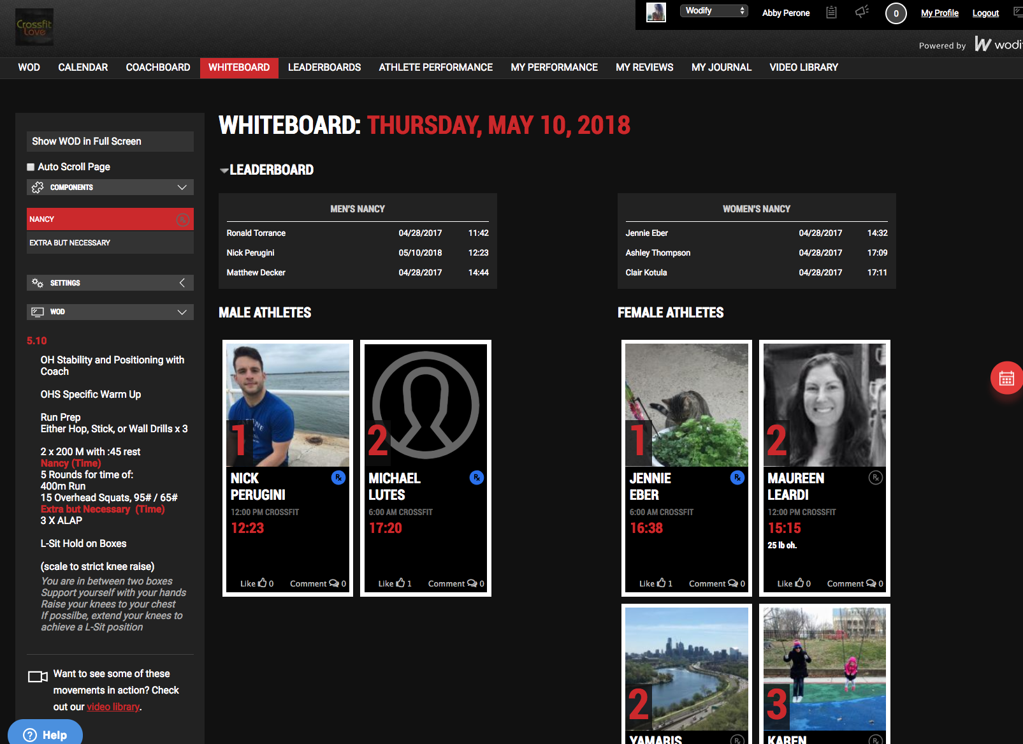Collapse the Leaderboard section triangle
Image resolution: width=1023 pixels, height=744 pixels.
point(224,171)
